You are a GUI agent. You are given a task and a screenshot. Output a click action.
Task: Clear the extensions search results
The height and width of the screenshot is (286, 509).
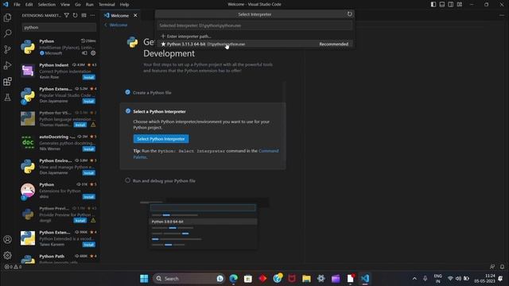(x=84, y=15)
